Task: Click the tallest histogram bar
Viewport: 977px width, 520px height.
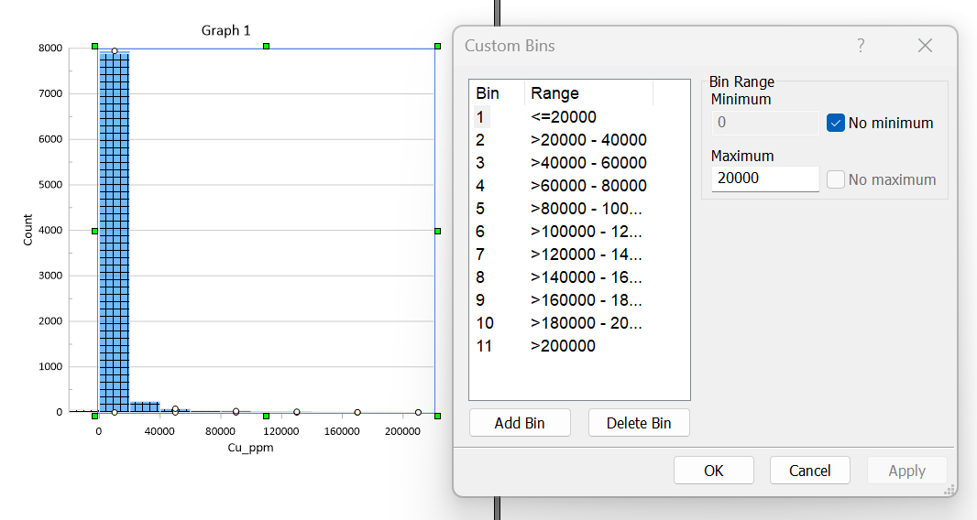Action: [x=114, y=229]
